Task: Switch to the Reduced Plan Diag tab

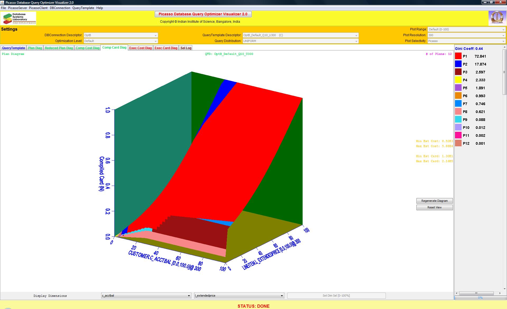Action: [59, 48]
